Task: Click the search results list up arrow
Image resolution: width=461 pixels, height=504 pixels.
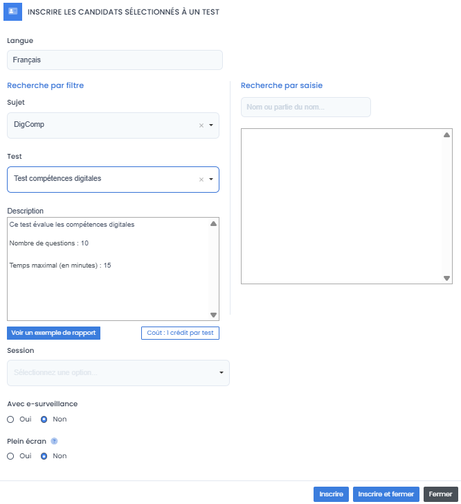Action: pyautogui.click(x=446, y=135)
